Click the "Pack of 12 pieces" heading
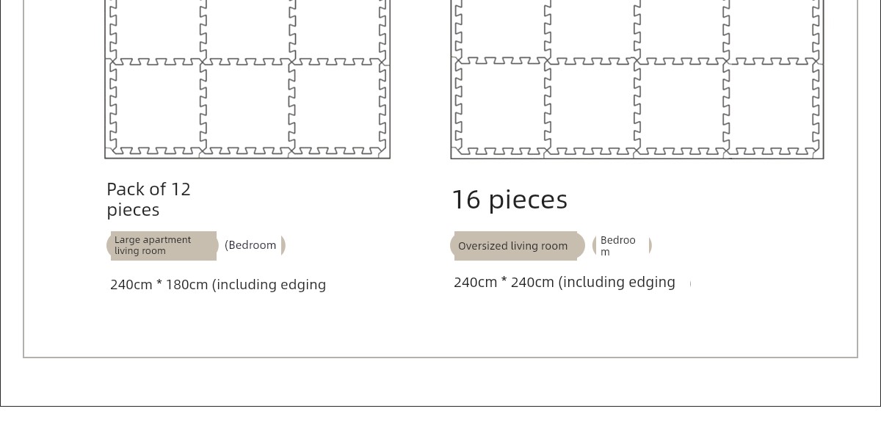The image size is (881, 439). pos(148,199)
